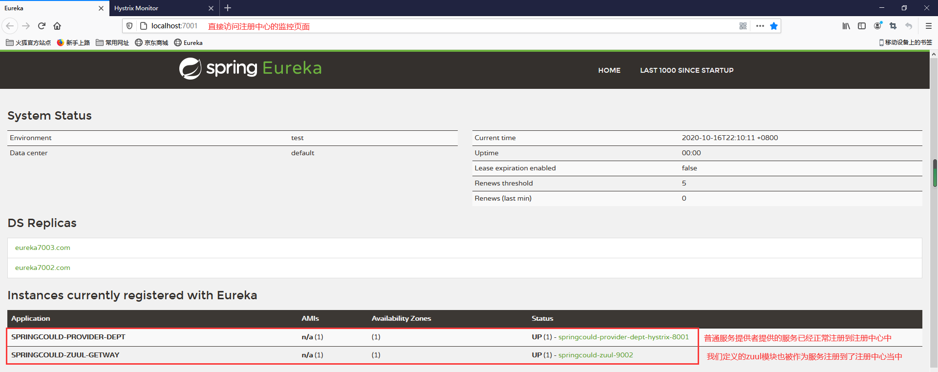
Task: Open the browser home page
Action: [57, 26]
